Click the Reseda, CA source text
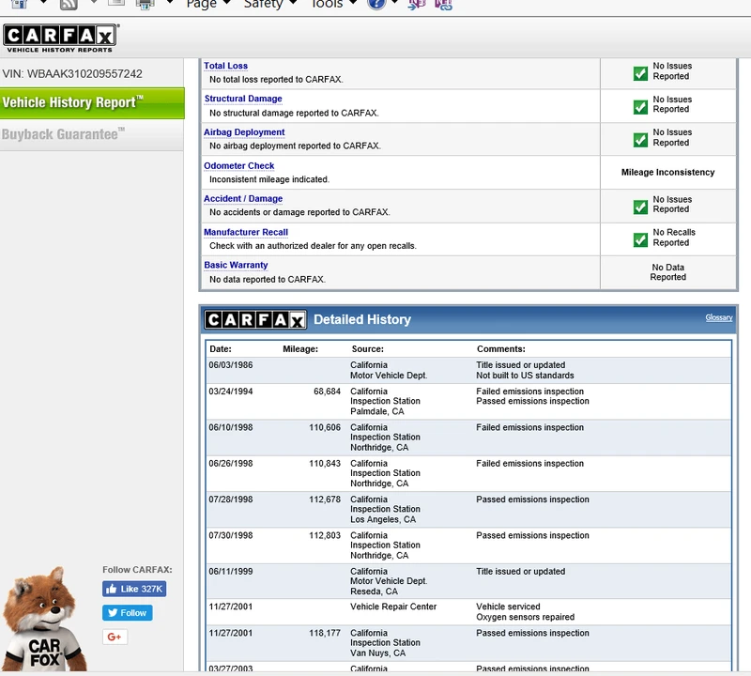 (374, 591)
